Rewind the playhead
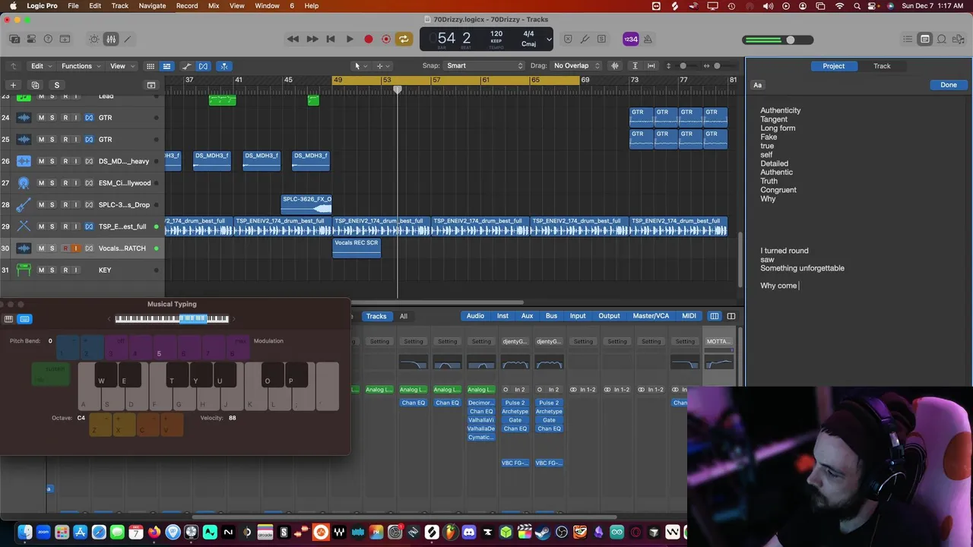 click(x=293, y=39)
